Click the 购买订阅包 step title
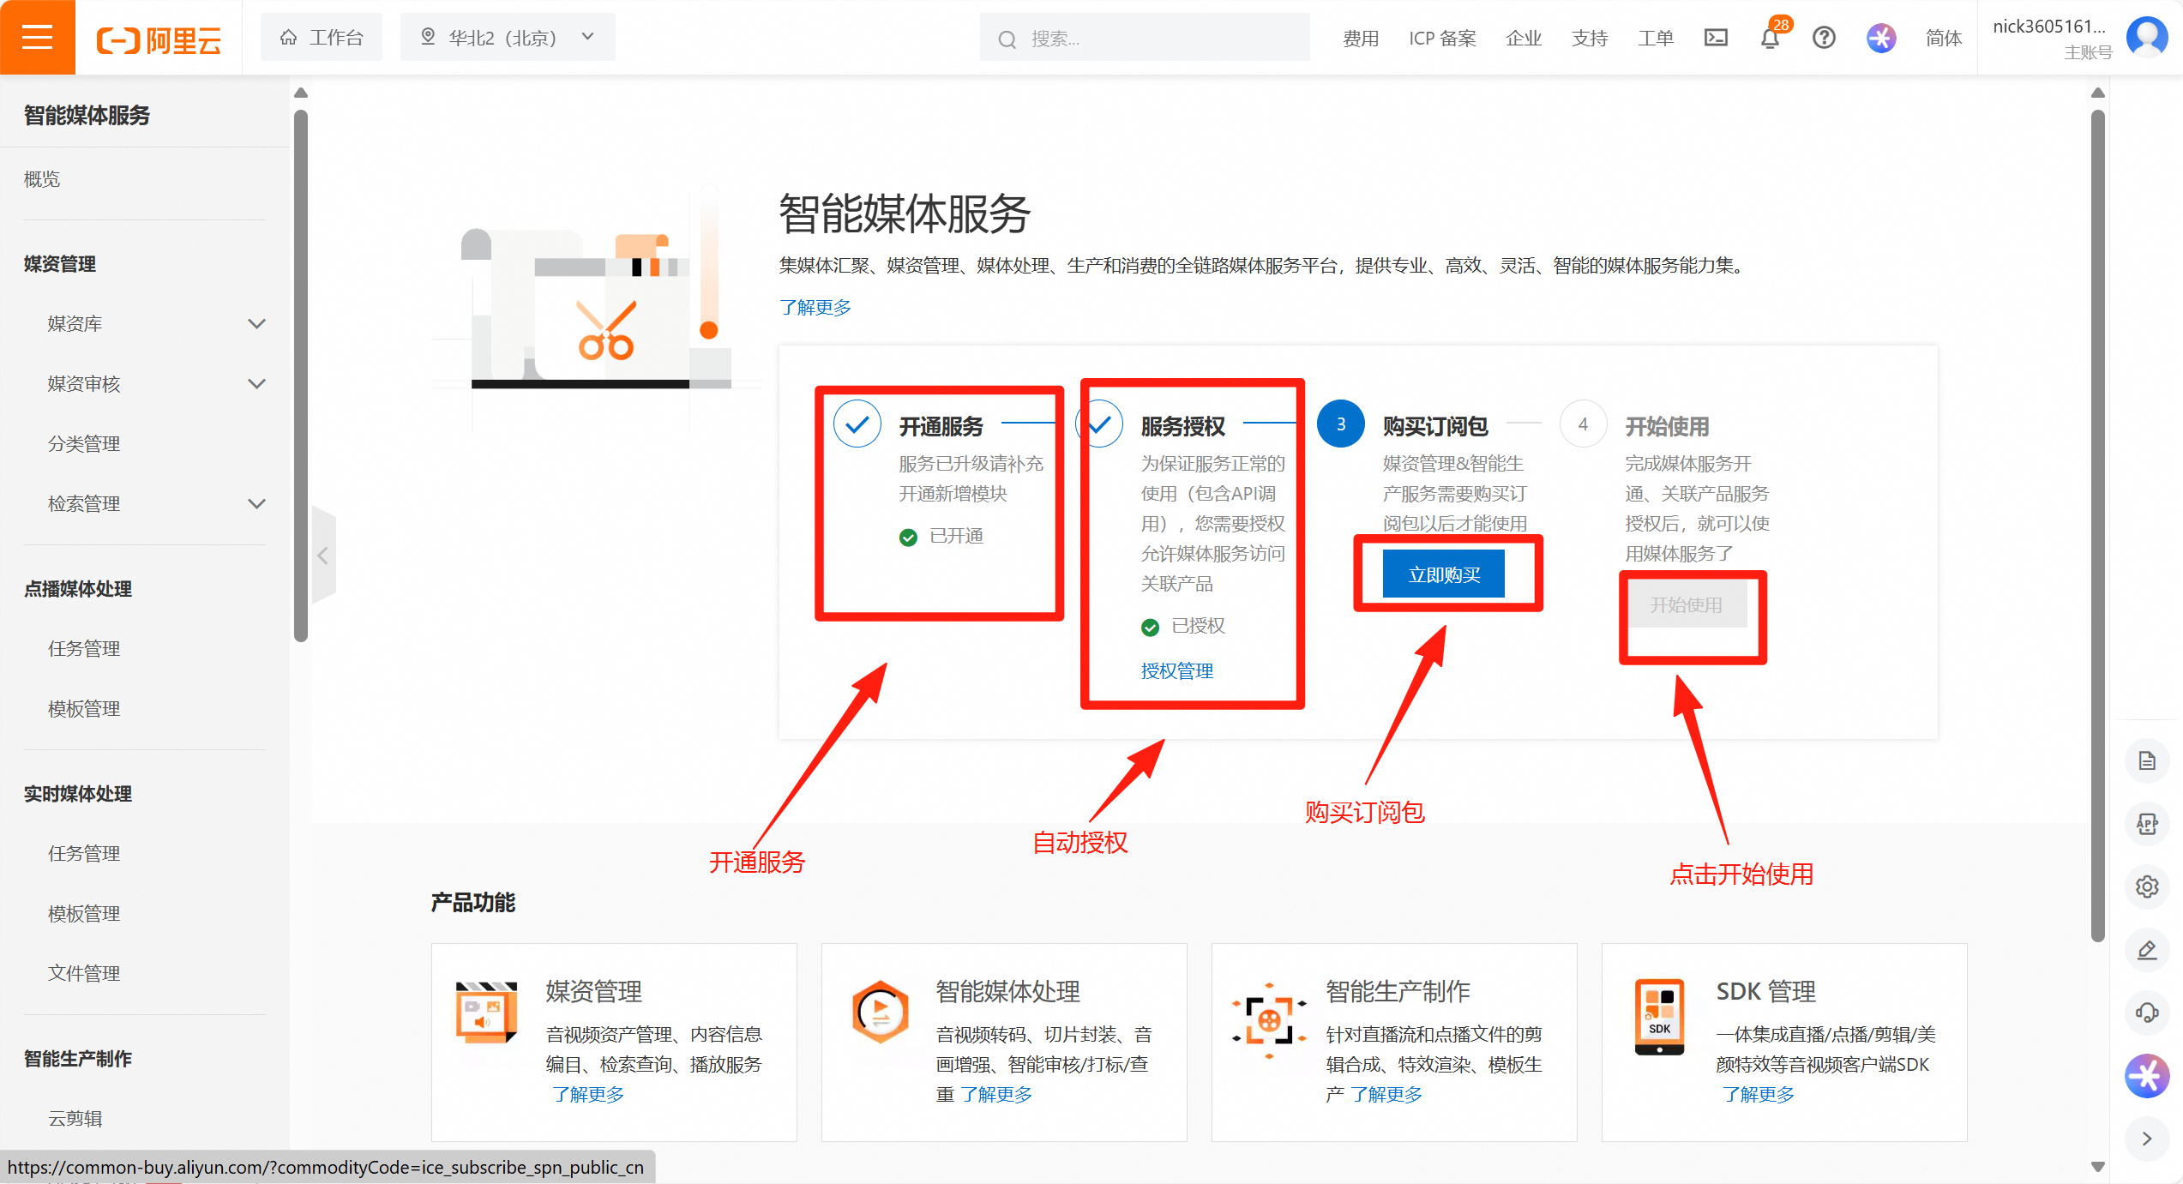 coord(1434,426)
